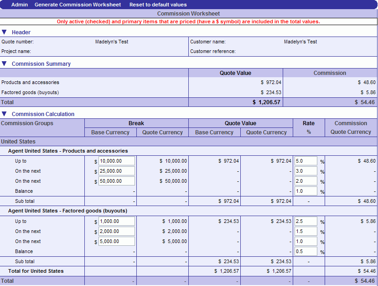Click Products and accessories summary row label

(x=30, y=82)
